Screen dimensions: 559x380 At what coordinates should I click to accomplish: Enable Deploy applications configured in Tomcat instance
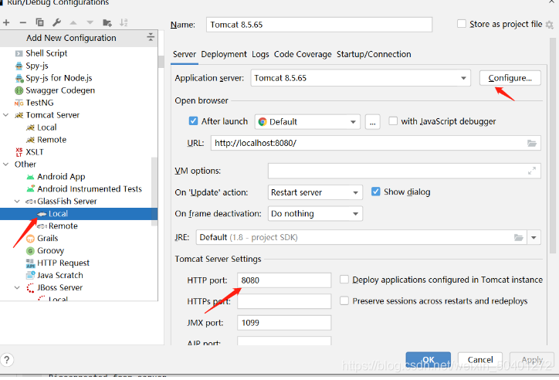coord(344,280)
